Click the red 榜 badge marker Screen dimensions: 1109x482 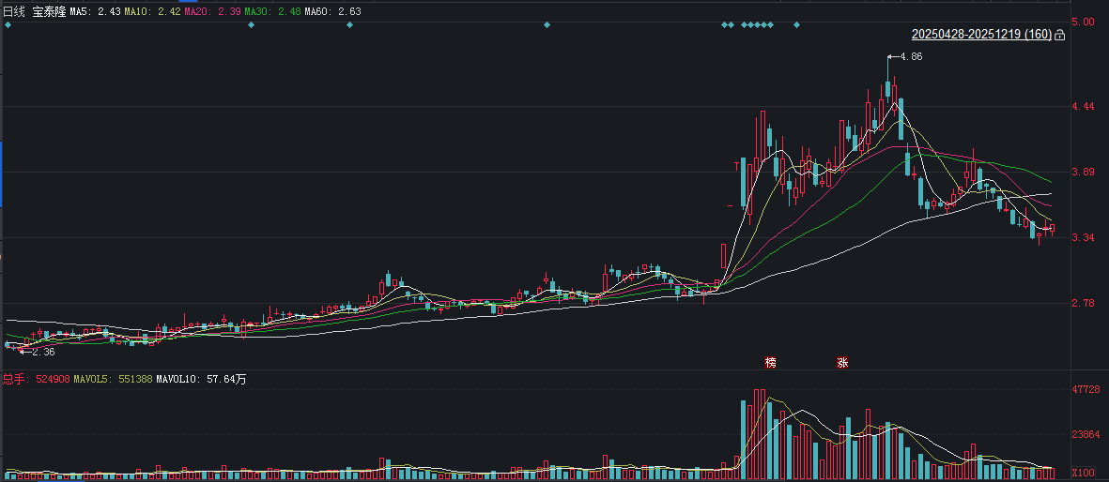[771, 363]
